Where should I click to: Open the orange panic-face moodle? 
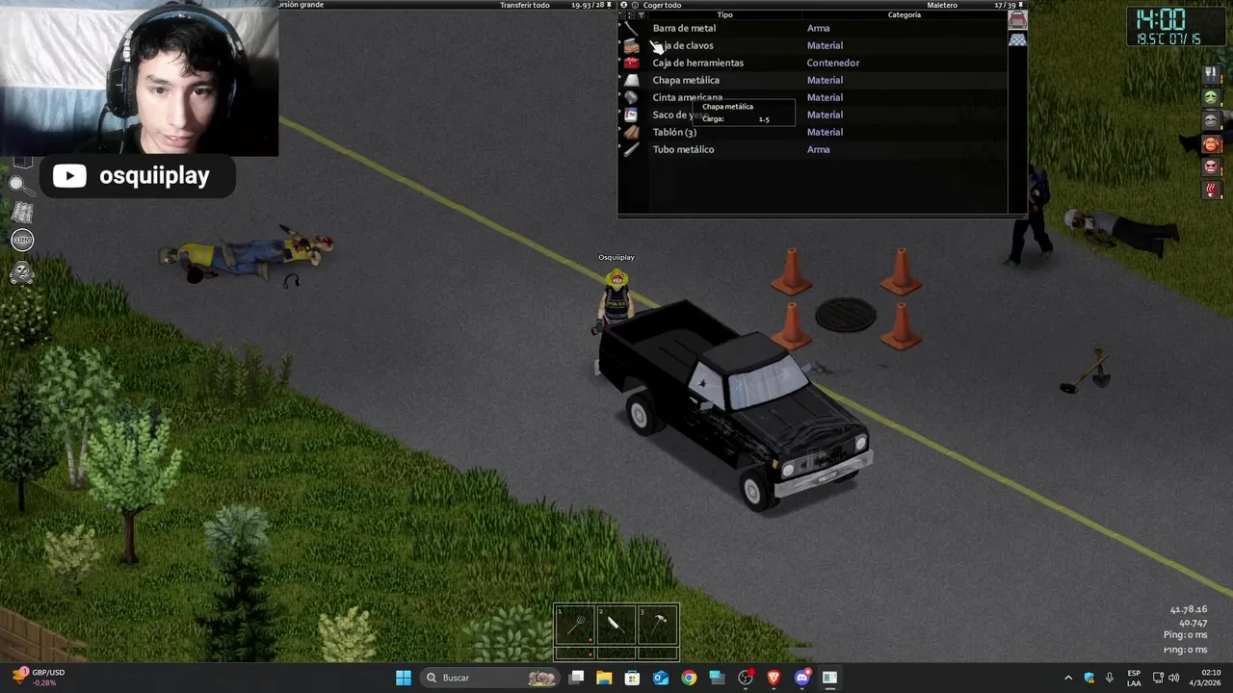(x=1212, y=144)
